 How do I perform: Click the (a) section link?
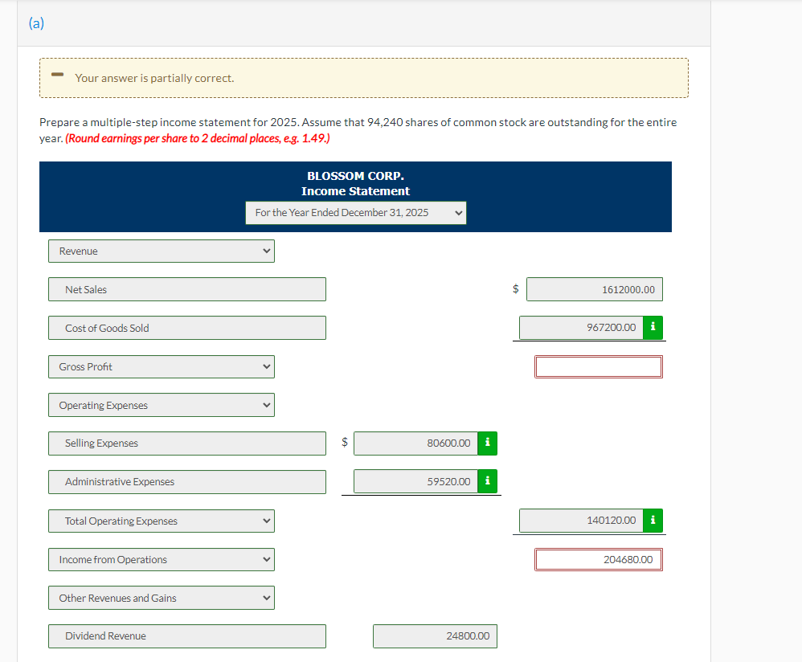tap(36, 23)
